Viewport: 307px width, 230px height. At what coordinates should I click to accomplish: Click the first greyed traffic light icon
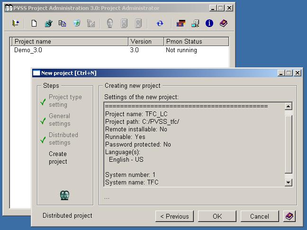click(x=124, y=23)
